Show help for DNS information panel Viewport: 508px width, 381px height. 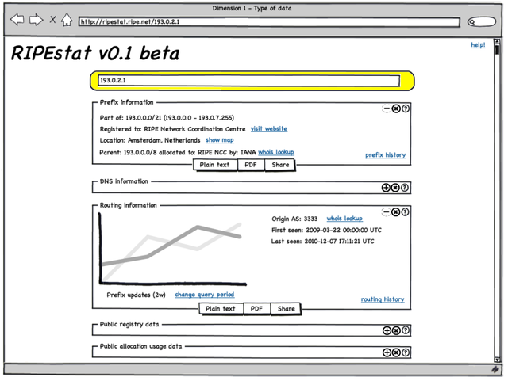pos(405,188)
